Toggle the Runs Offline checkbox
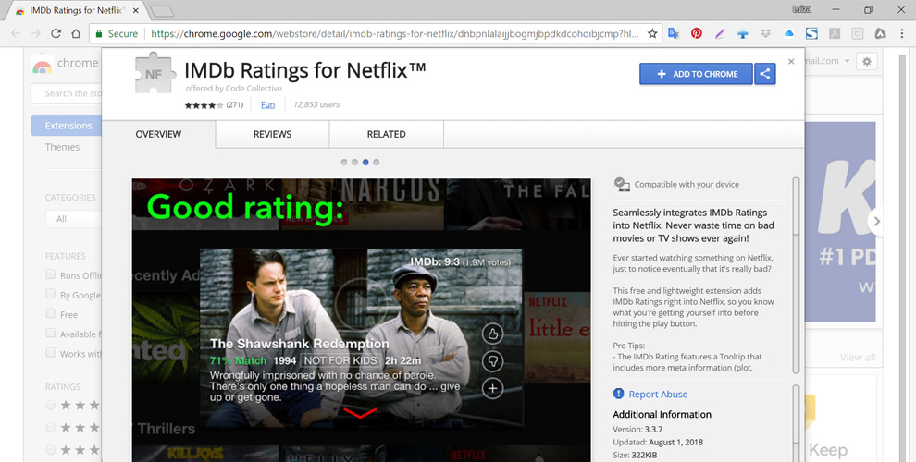Image resolution: width=916 pixels, height=462 pixels. [51, 274]
